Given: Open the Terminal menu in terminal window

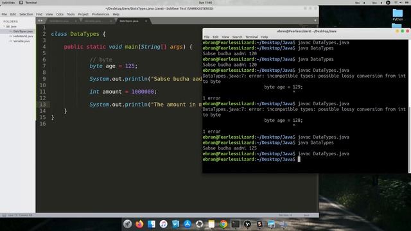Looking at the screenshot, I should (252, 37).
